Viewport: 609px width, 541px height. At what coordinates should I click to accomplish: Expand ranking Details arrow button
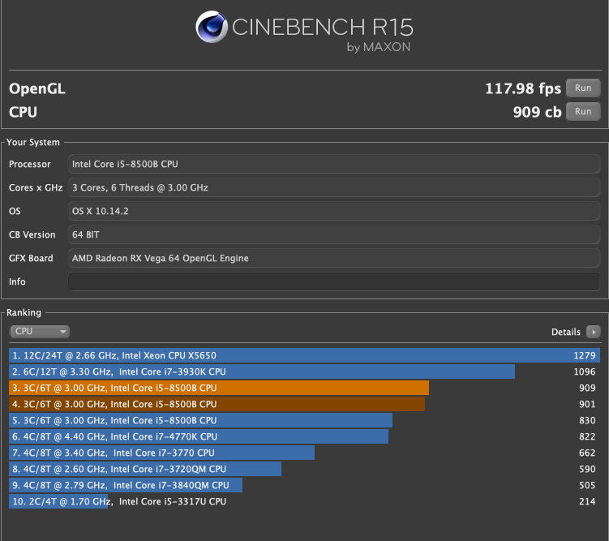coord(593,332)
